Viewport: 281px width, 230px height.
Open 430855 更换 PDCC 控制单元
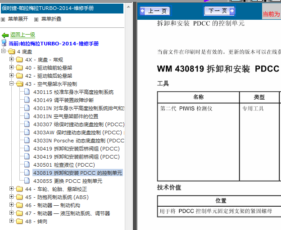pos(68,181)
